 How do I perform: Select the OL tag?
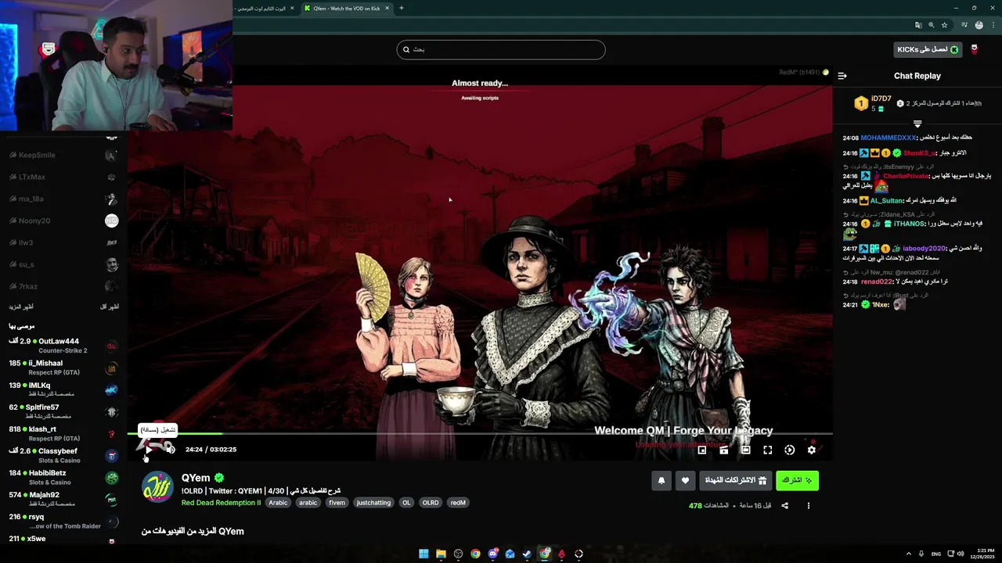pyautogui.click(x=406, y=503)
